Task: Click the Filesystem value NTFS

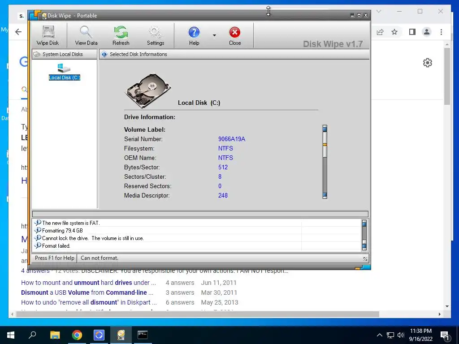Action: point(225,148)
